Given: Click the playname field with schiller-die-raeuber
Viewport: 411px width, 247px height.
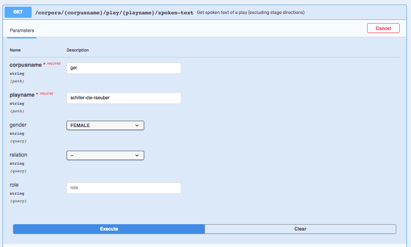Looking at the screenshot, I should pos(124,98).
